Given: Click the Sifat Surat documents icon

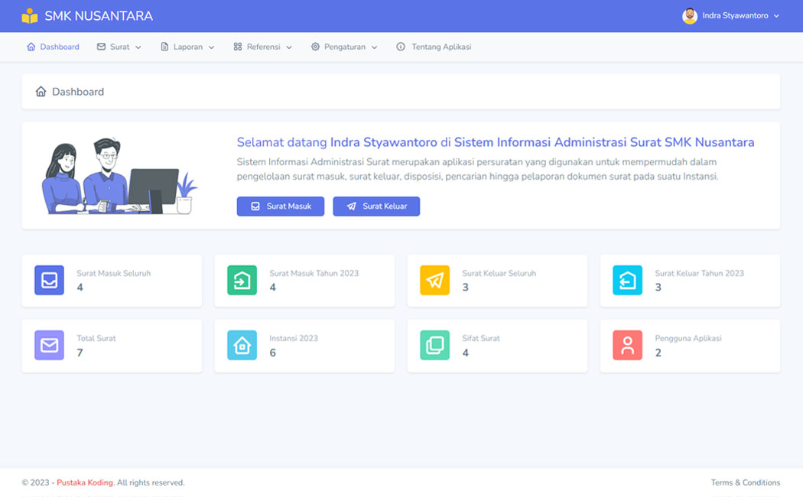Looking at the screenshot, I should tap(434, 345).
